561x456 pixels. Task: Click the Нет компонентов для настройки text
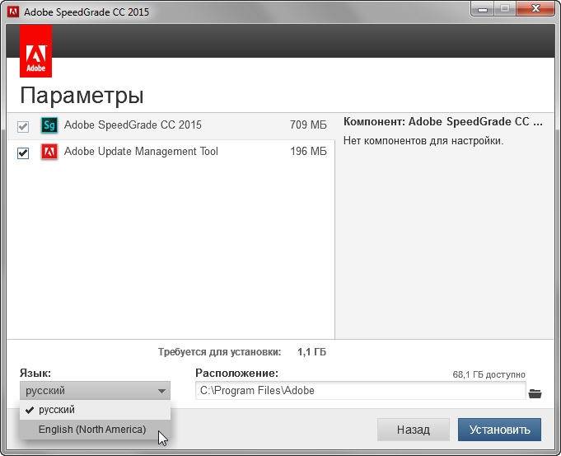423,141
